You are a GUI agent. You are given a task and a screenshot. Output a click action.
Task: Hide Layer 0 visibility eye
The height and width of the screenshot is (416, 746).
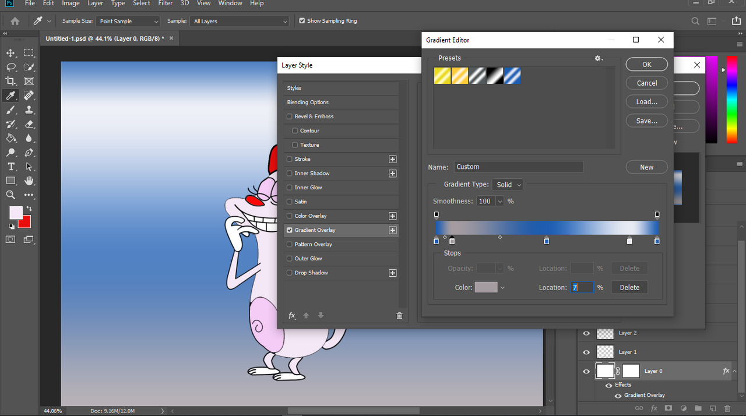coord(586,371)
